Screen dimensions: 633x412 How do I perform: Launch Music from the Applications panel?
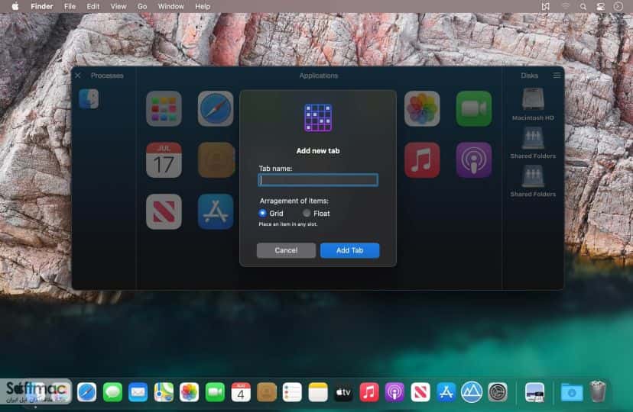422,160
